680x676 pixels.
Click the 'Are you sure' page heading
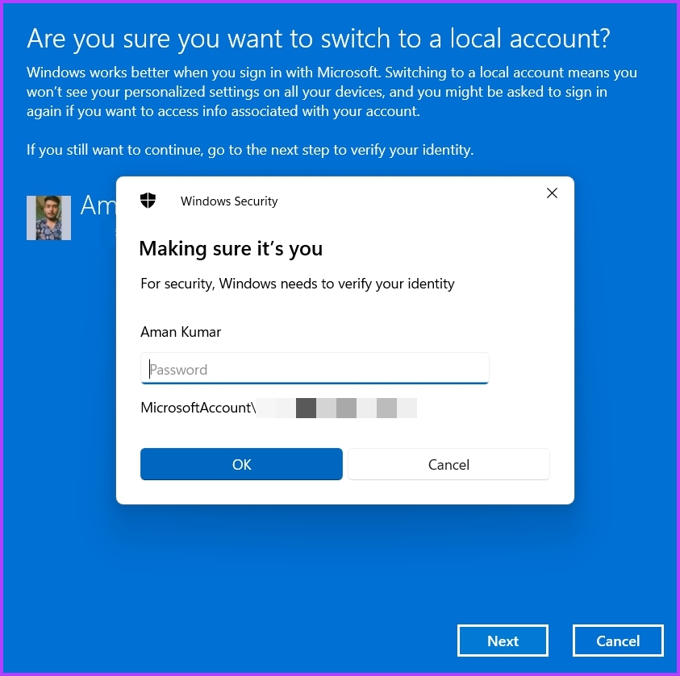319,39
